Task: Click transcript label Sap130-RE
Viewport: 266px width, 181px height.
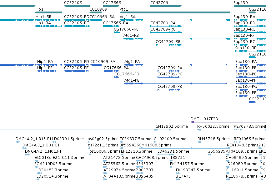Action: pyautogui.click(x=246, y=48)
